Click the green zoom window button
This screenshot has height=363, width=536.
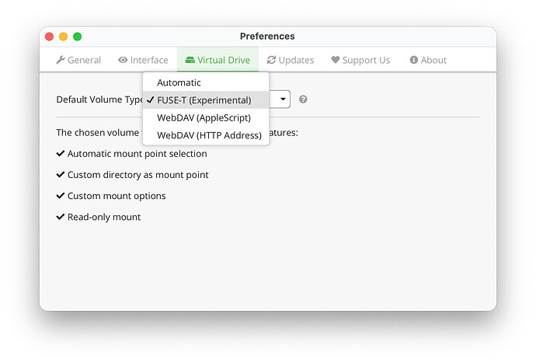coord(77,37)
